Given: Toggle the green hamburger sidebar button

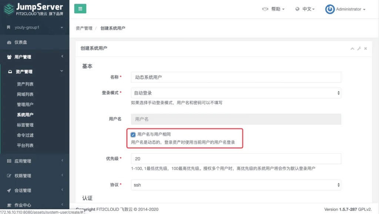Looking at the screenshot, I should pos(80,9).
